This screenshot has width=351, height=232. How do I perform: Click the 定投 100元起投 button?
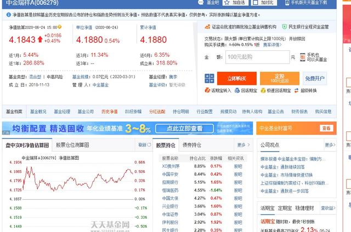point(280,78)
